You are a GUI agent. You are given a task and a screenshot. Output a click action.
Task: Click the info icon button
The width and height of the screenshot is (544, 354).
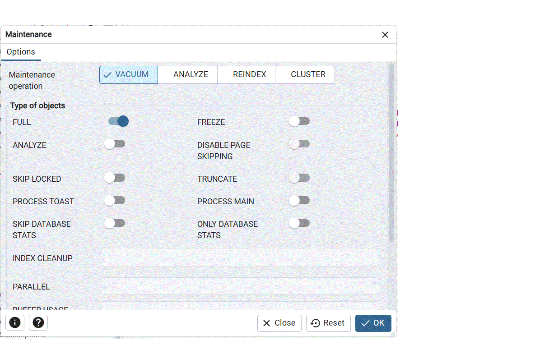point(15,323)
